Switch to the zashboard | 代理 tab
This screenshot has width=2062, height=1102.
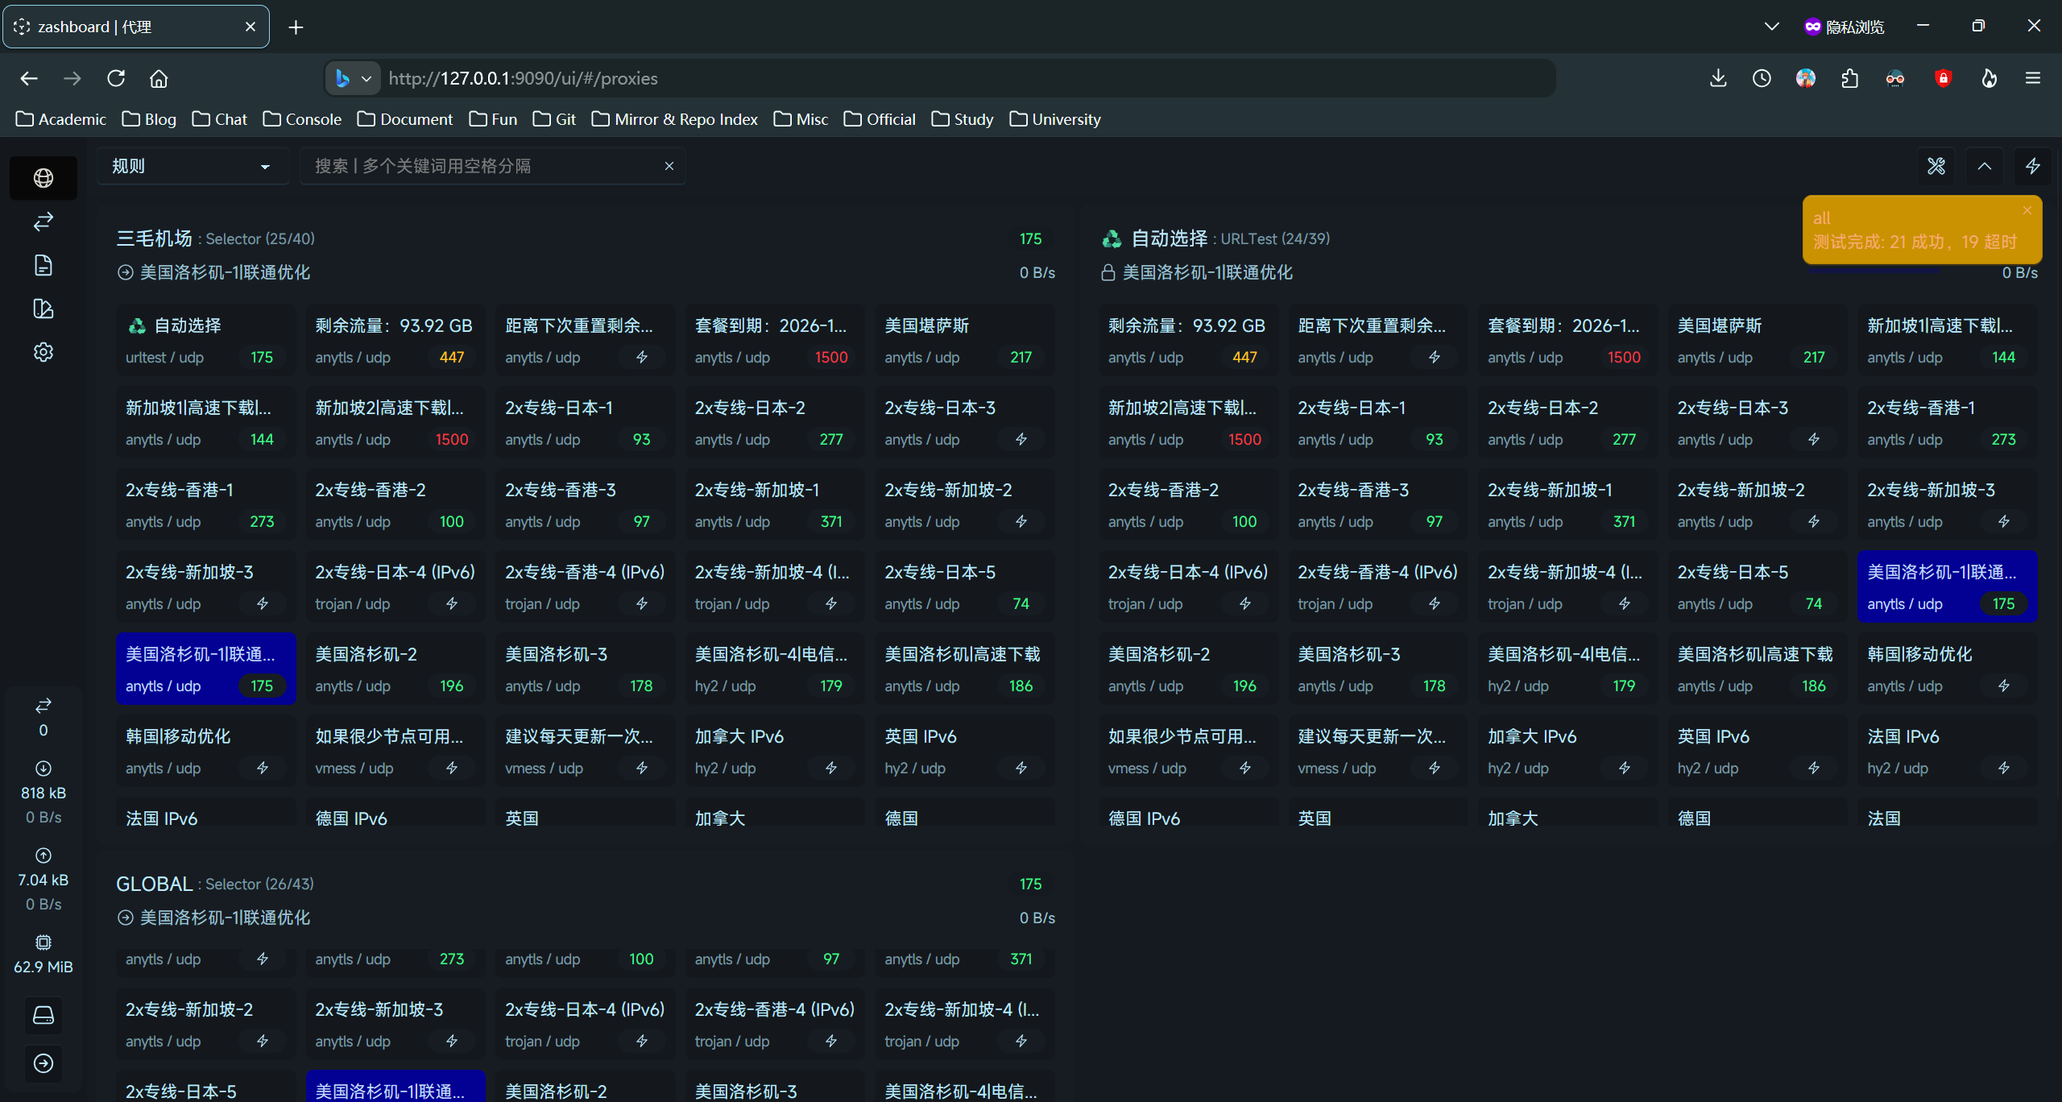[136, 27]
